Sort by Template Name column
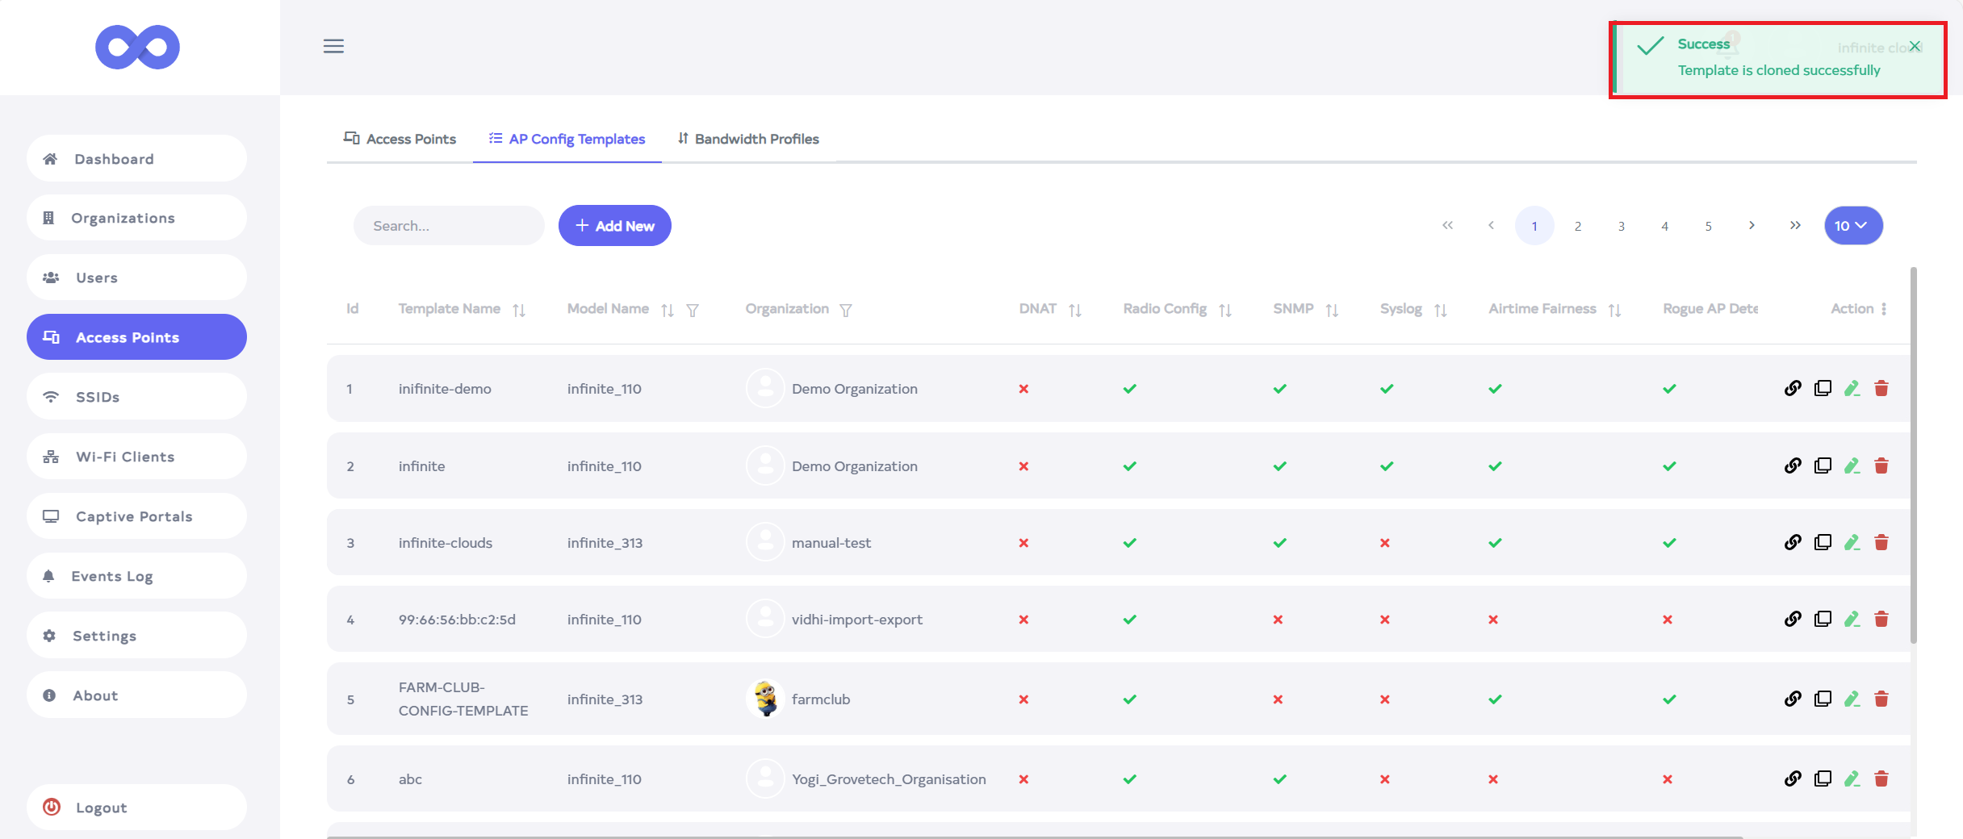Viewport: 1963px width, 839px height. (x=519, y=311)
